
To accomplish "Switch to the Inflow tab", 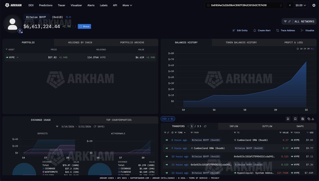I will pyautogui.click(x=234, y=126).
